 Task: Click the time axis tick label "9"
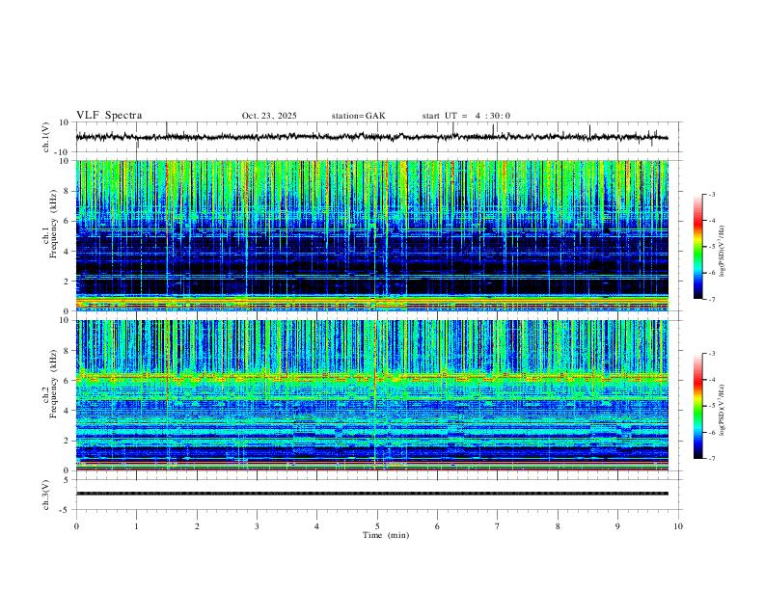tap(617, 526)
